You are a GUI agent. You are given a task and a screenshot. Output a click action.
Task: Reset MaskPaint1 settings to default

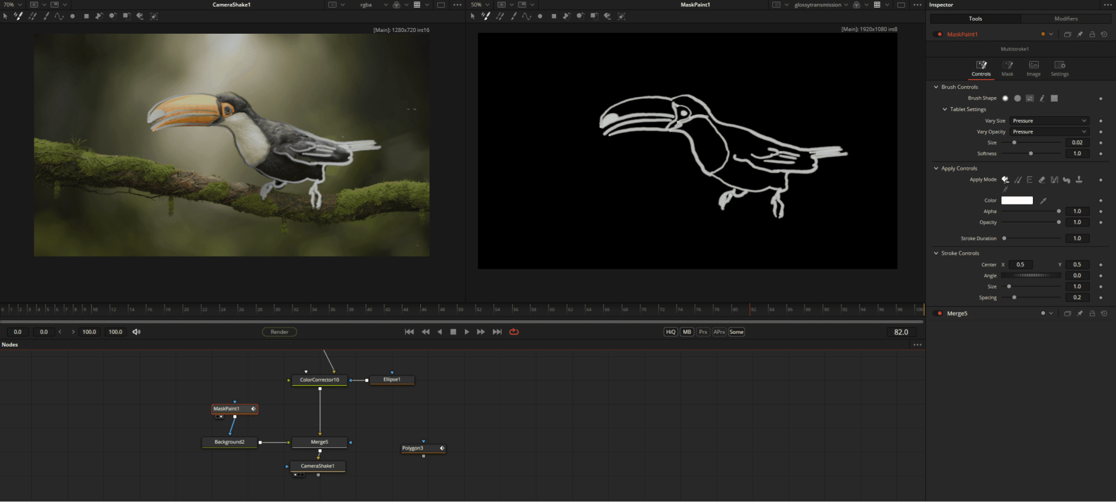tap(1104, 34)
